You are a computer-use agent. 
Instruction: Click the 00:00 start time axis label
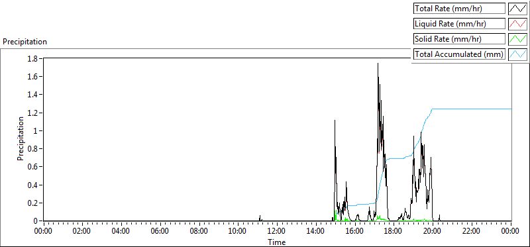click(44, 231)
